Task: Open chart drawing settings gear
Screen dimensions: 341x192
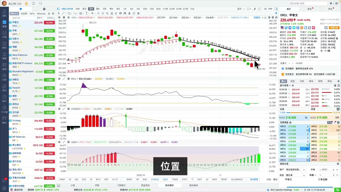Action: coord(138,13)
